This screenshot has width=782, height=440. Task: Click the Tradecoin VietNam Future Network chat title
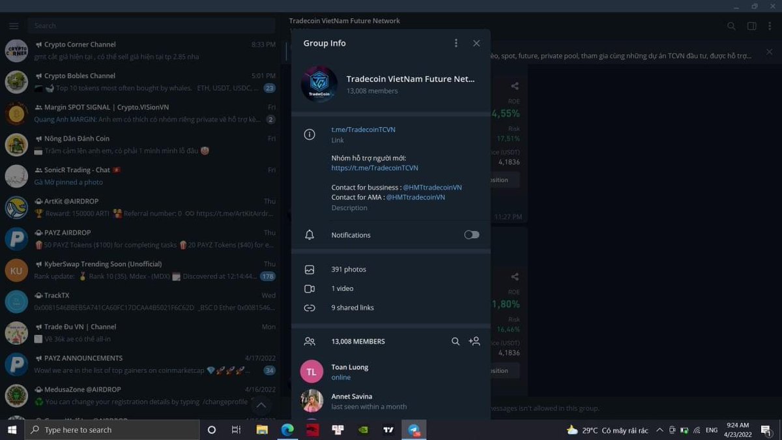[345, 21]
